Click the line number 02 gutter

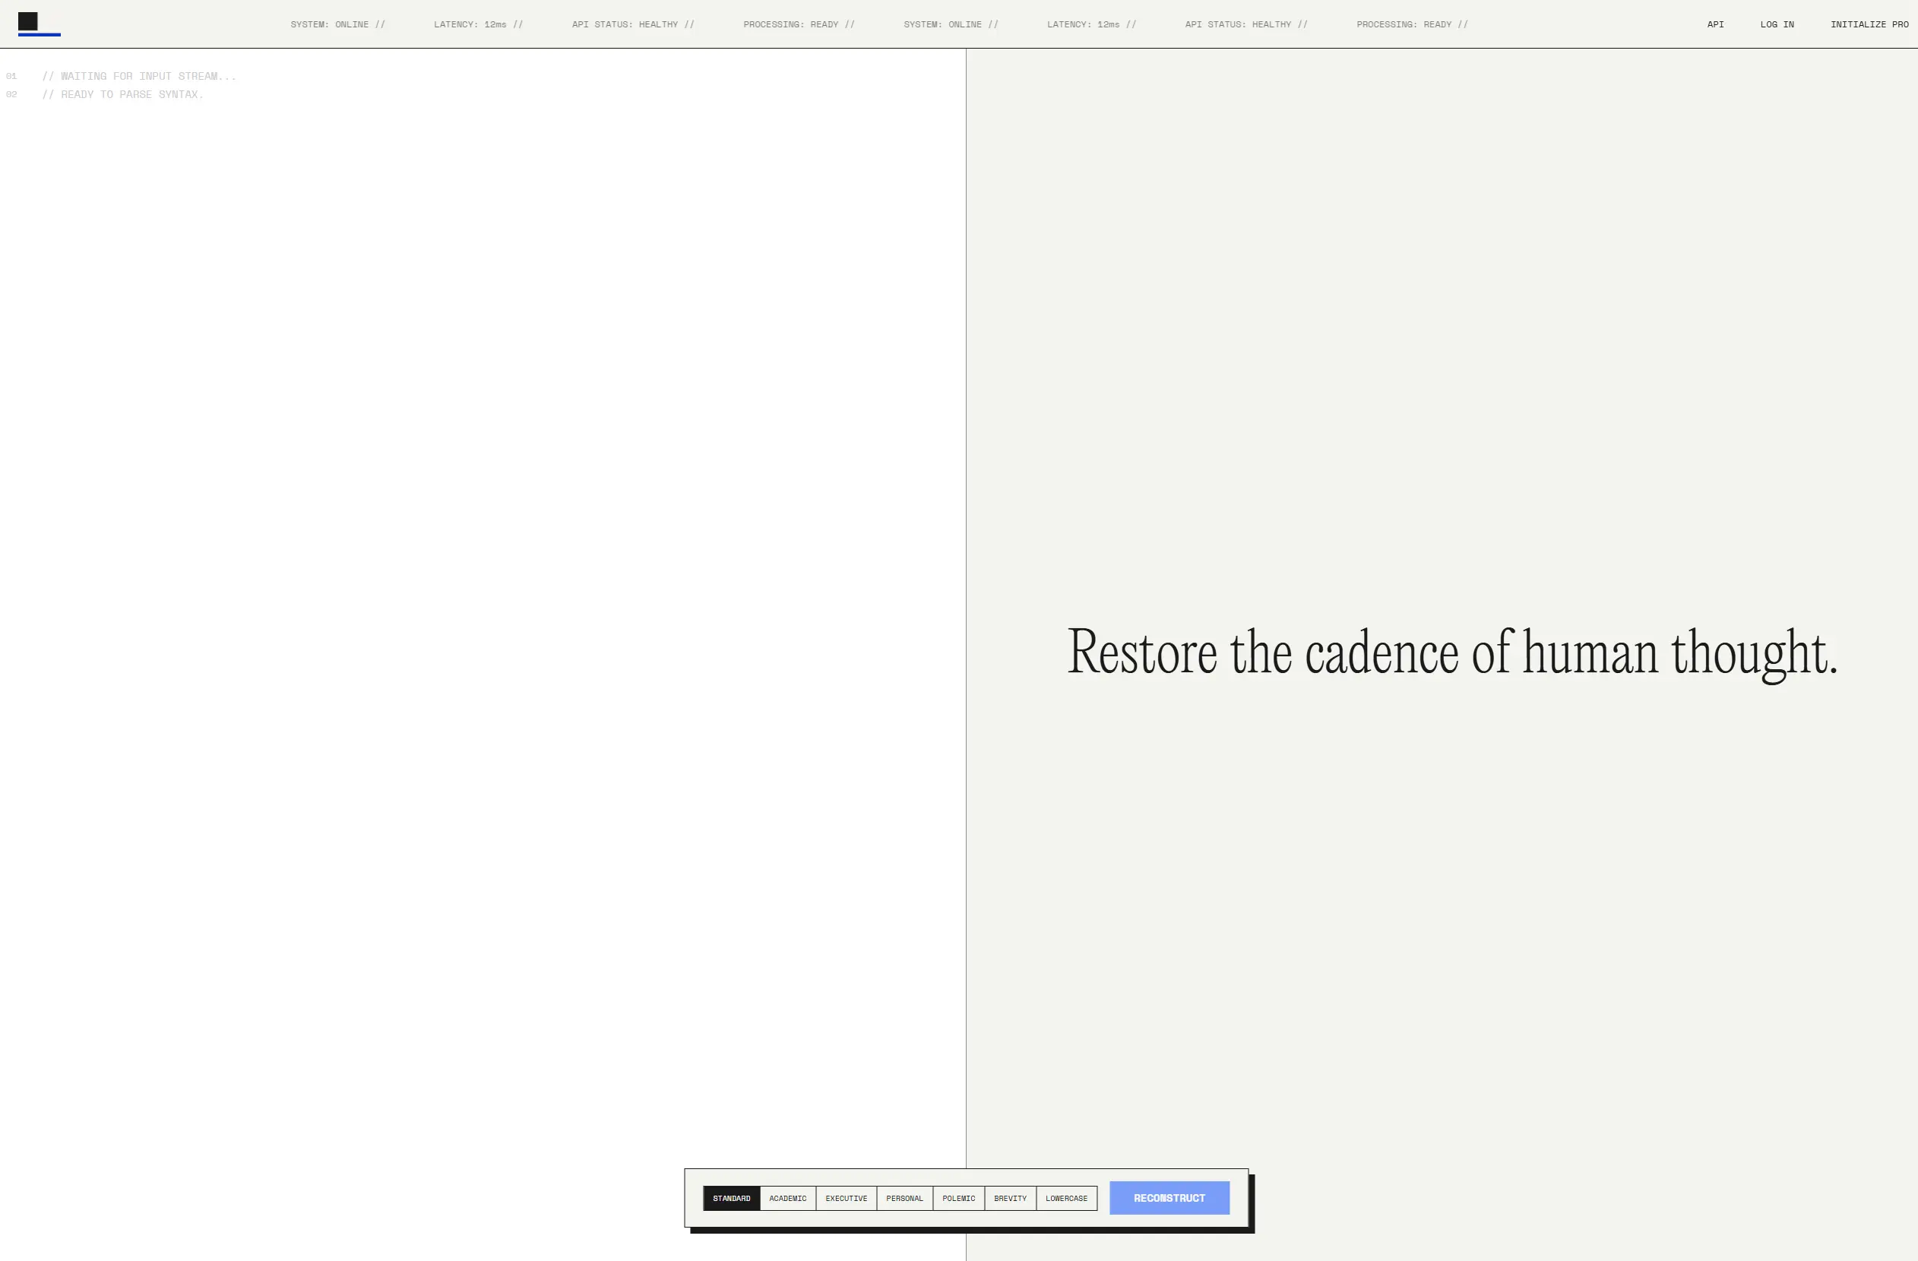click(11, 95)
